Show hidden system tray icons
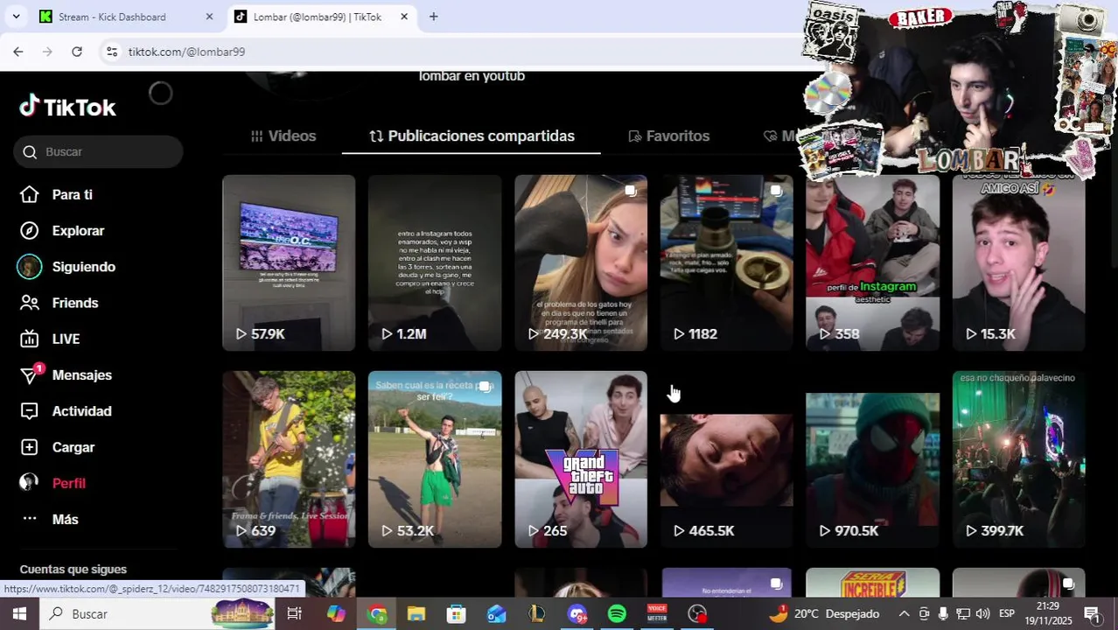 (904, 613)
